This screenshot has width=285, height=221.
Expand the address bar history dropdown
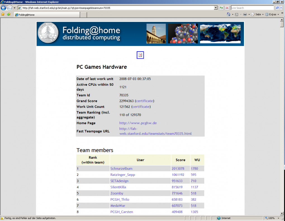click(x=216, y=8)
